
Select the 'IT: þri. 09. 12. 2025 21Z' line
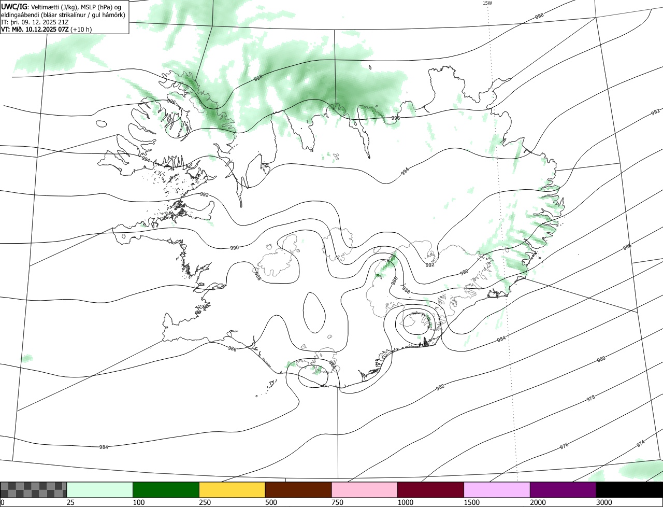[x=35, y=22]
